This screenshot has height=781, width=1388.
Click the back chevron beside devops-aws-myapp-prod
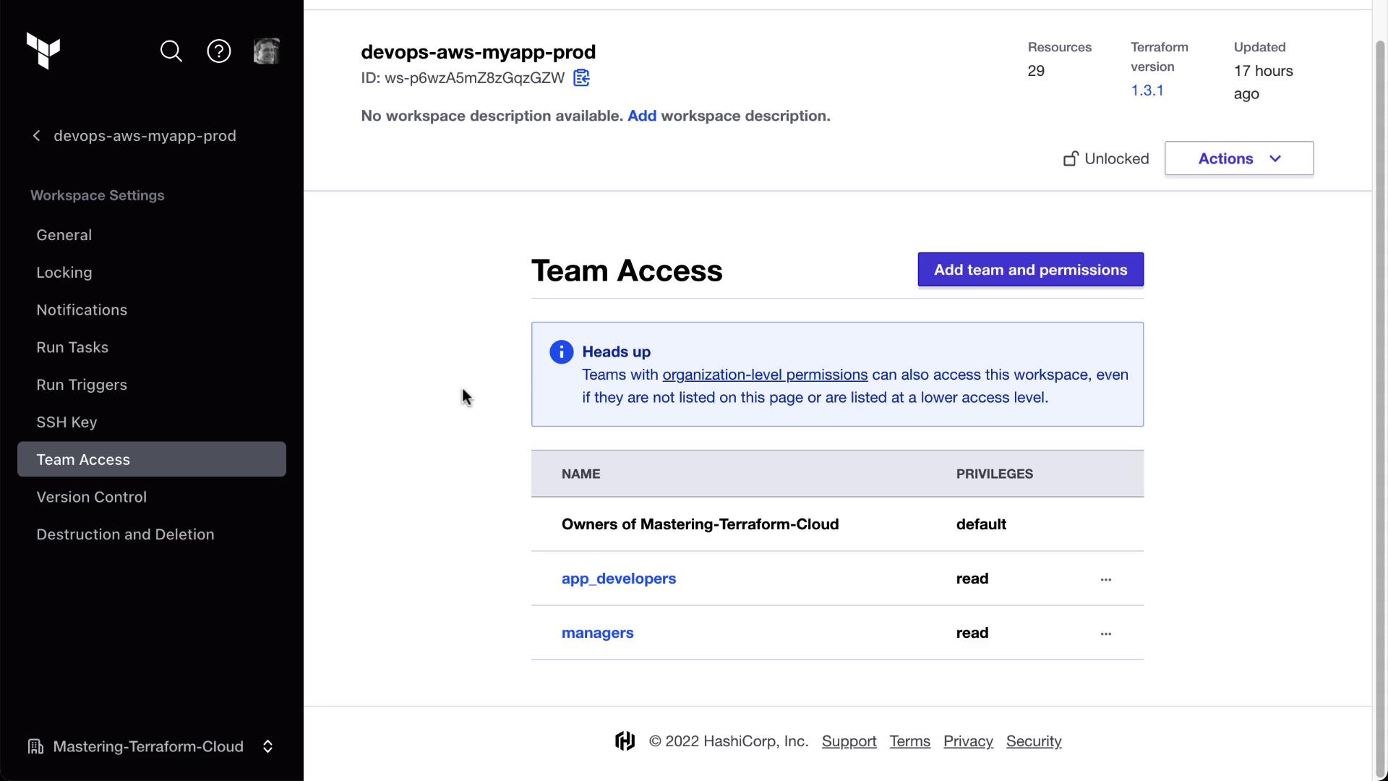37,136
